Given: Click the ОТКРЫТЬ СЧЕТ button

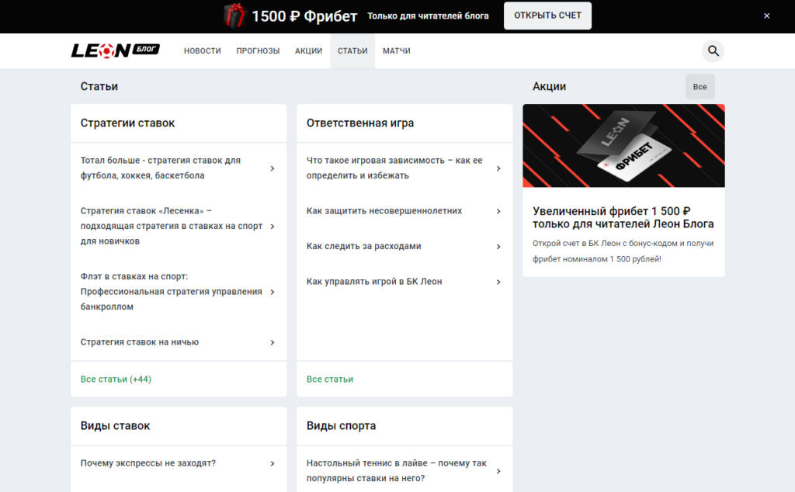Looking at the screenshot, I should [547, 16].
